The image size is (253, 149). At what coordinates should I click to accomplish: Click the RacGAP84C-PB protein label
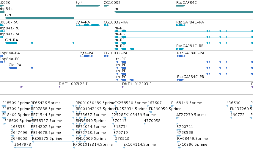[191, 77]
